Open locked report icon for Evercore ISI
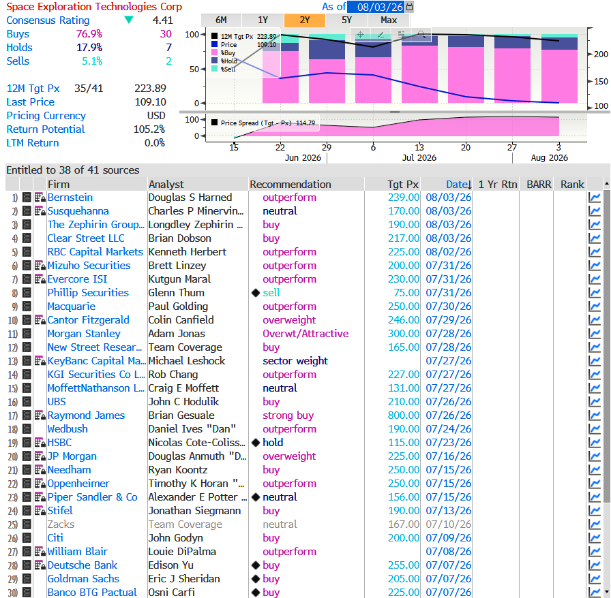 pos(40,279)
